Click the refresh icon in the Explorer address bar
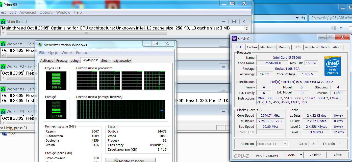The height and width of the screenshot is (162, 352). tap(304, 18)
